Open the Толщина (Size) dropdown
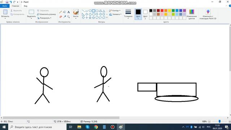The image size is (231, 130). coord(128,14)
